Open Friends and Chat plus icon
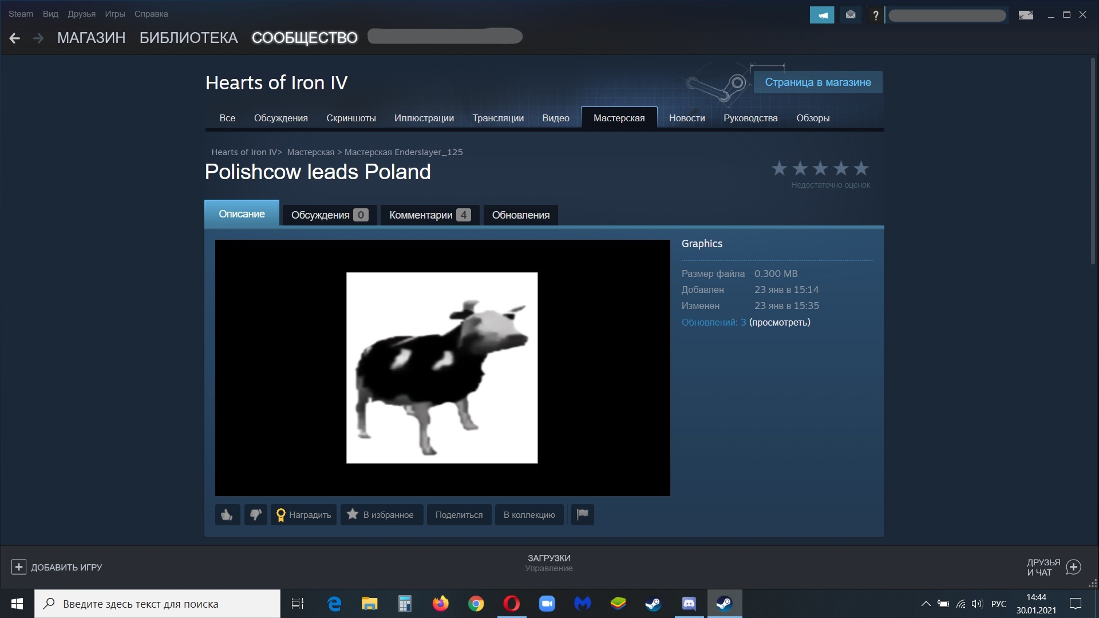The height and width of the screenshot is (618, 1099). (x=1074, y=567)
